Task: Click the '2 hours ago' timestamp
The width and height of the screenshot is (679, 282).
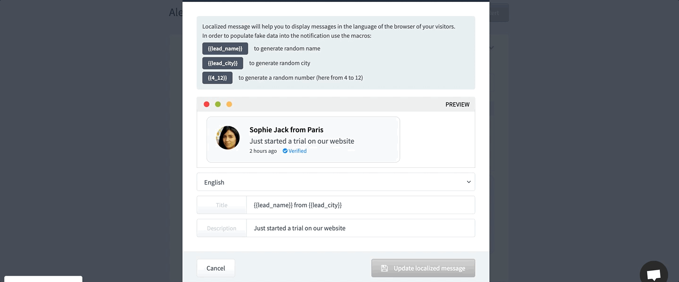Action: [263, 151]
